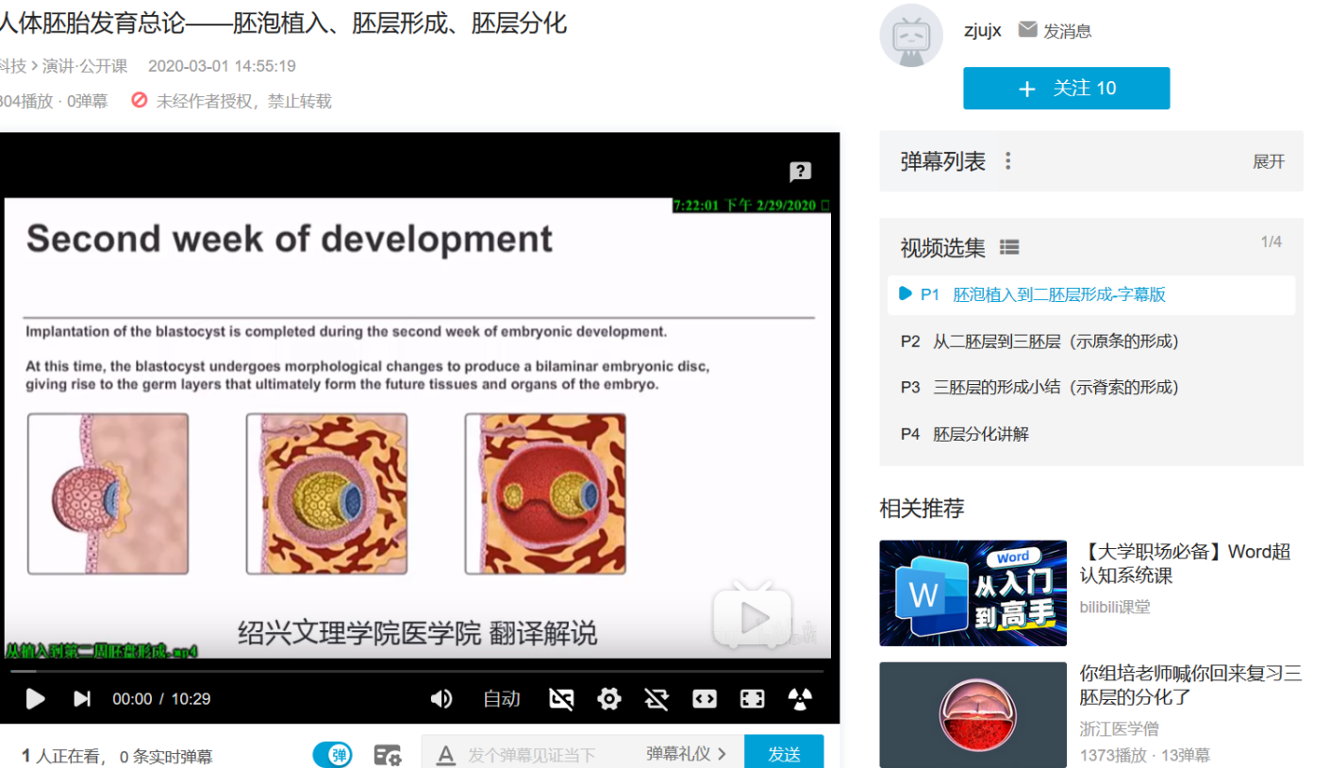Toggle the danmaku display switch

tap(333, 755)
